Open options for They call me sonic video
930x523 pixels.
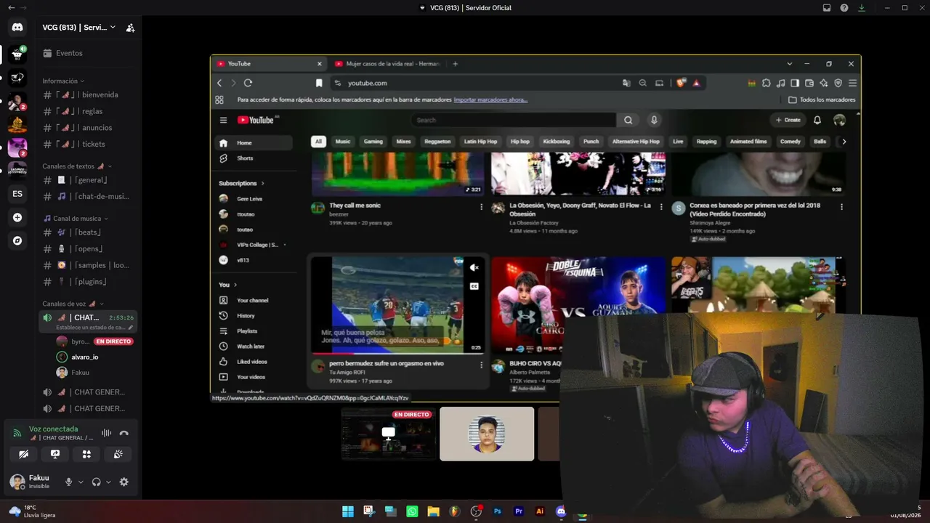tap(481, 207)
